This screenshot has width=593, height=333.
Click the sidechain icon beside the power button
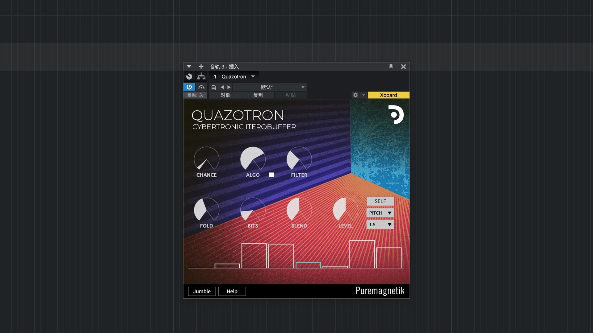201,87
